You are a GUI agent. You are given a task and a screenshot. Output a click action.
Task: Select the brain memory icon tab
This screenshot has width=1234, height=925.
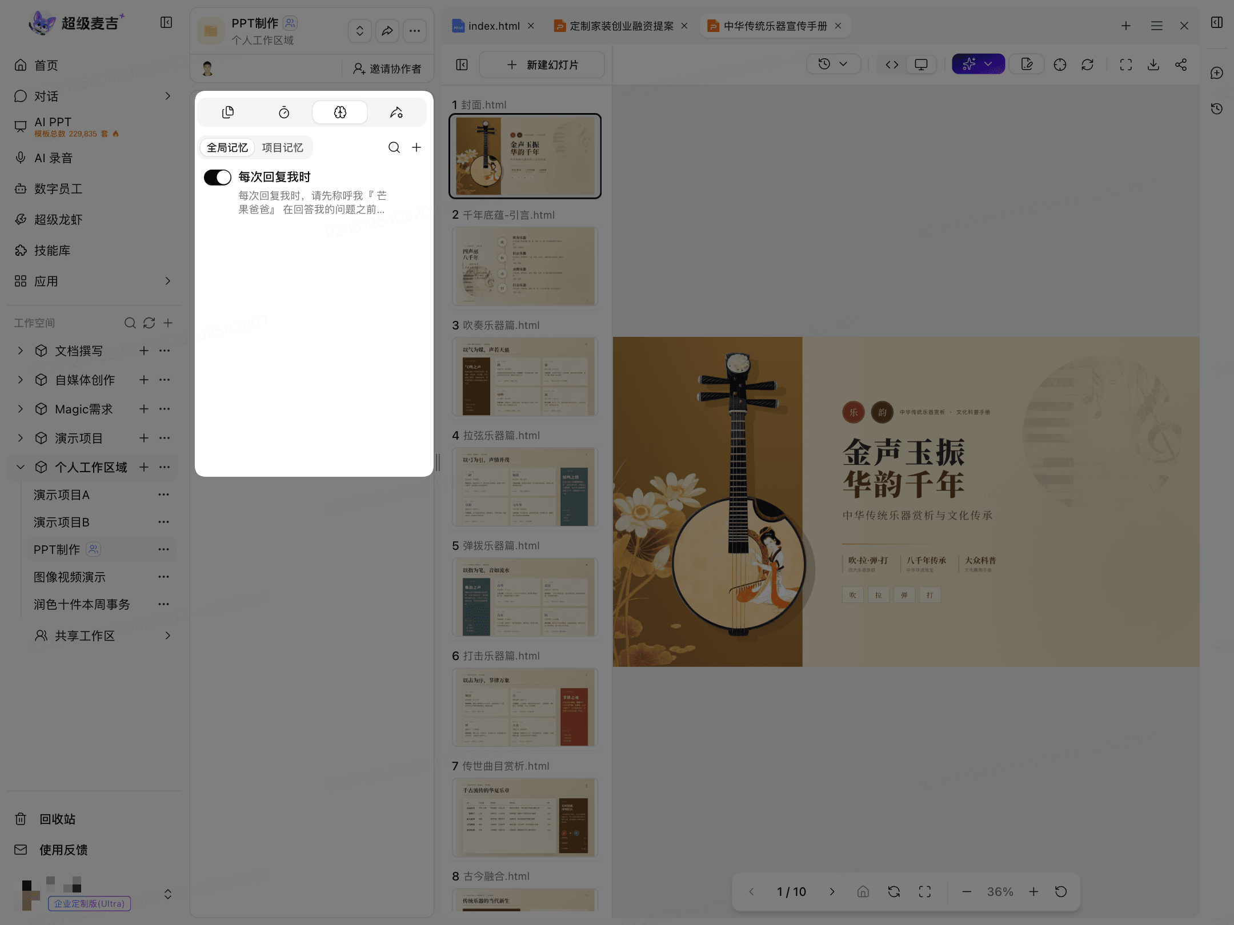click(340, 112)
